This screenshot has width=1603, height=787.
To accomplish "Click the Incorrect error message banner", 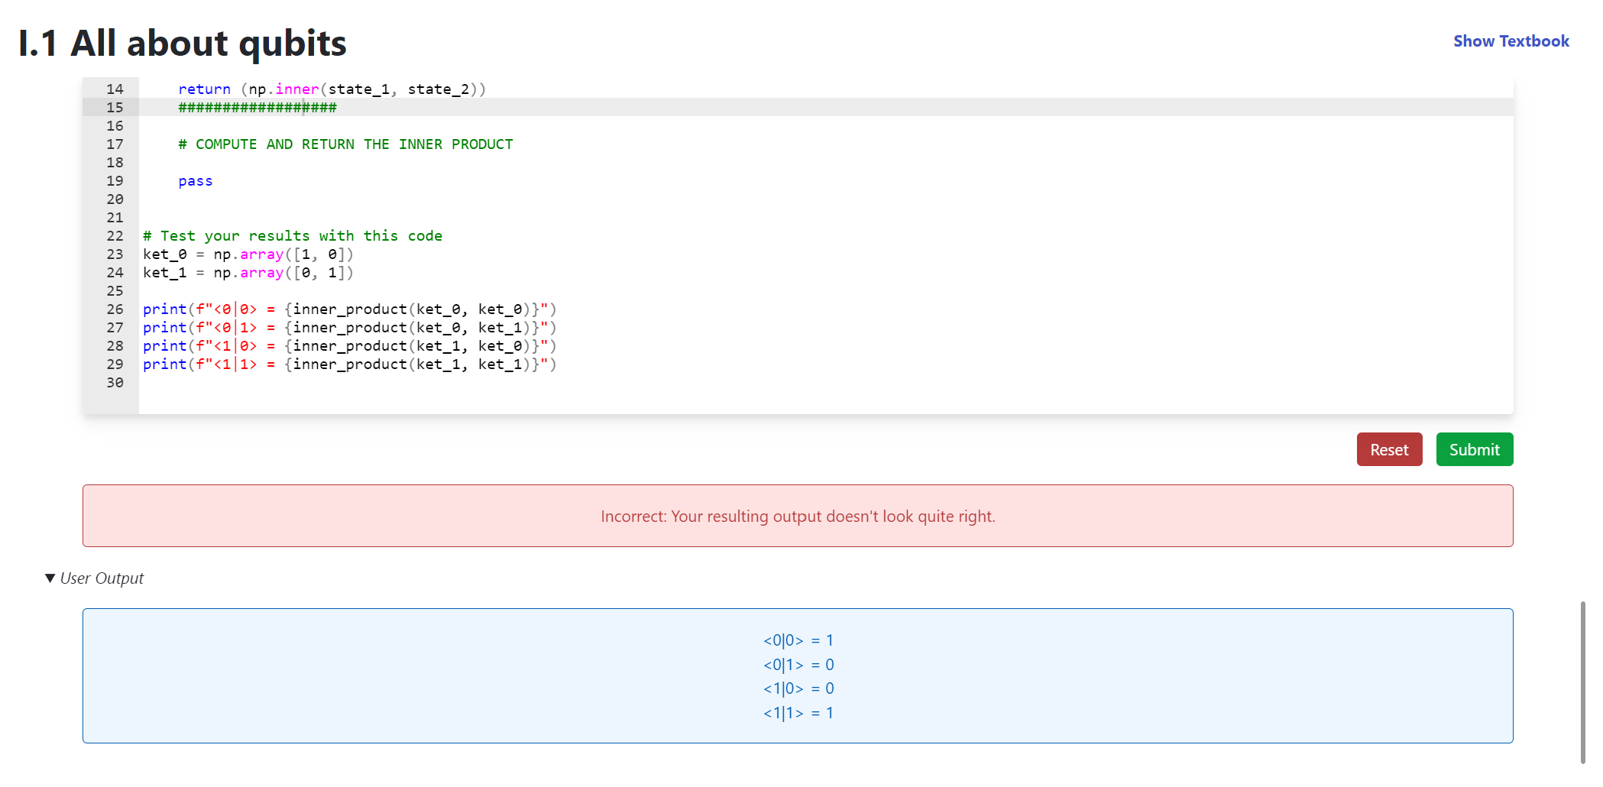I will (x=798, y=516).
